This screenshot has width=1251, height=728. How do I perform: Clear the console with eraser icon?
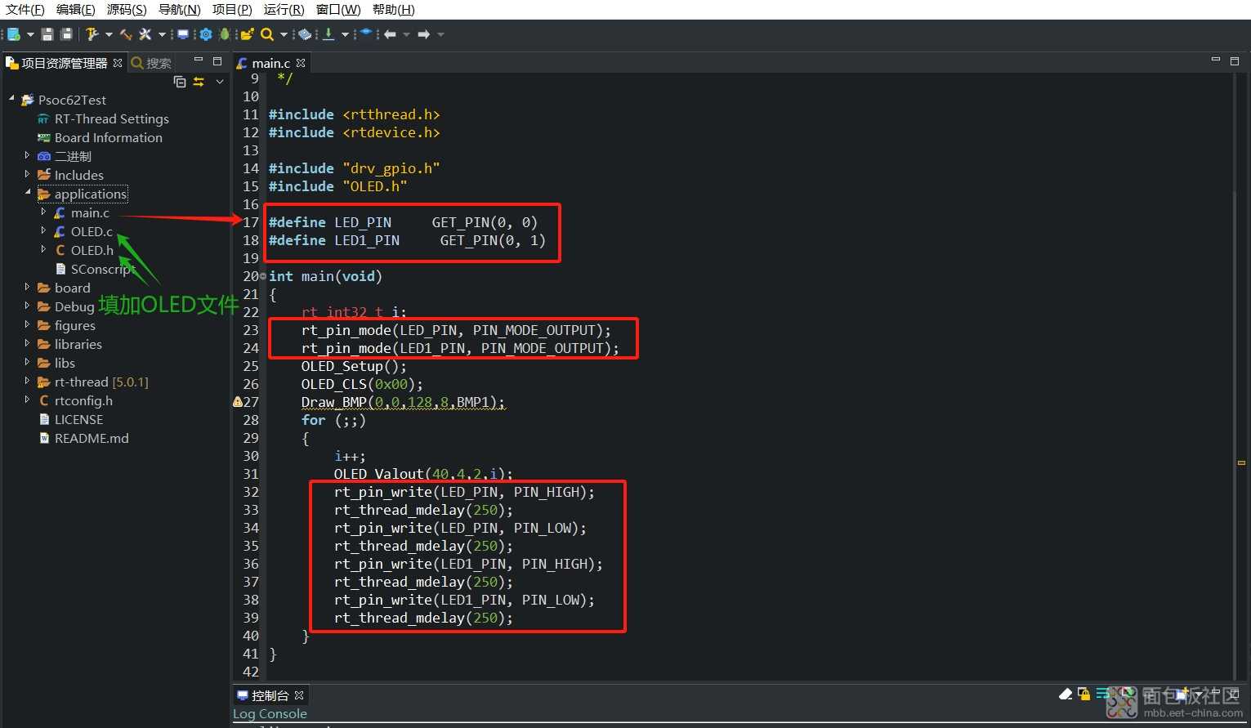pyautogui.click(x=1066, y=695)
